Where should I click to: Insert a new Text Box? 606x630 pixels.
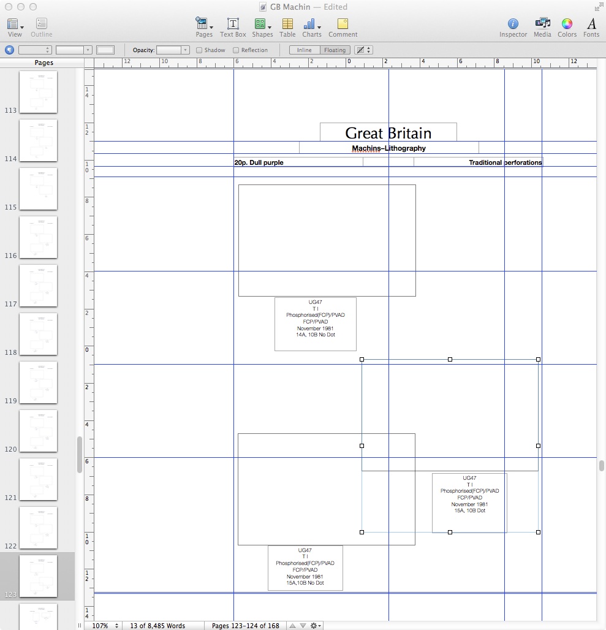[232, 23]
